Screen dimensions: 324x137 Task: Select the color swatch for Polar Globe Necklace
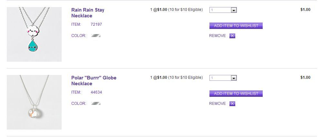click(96, 104)
